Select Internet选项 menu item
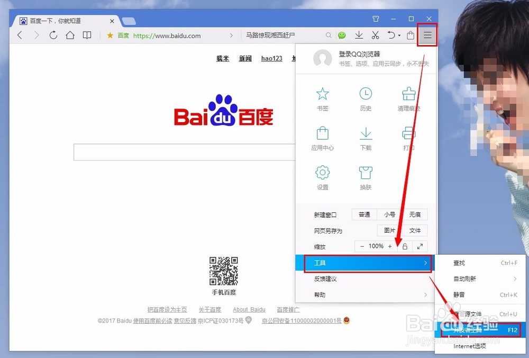This screenshot has height=358, width=529. (479, 346)
